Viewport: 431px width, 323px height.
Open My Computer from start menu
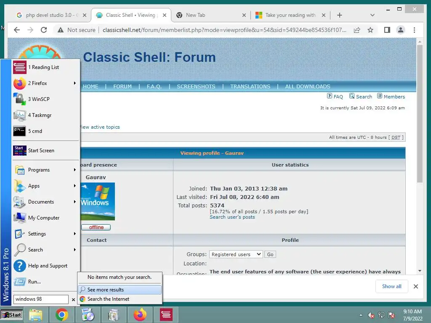click(x=45, y=218)
